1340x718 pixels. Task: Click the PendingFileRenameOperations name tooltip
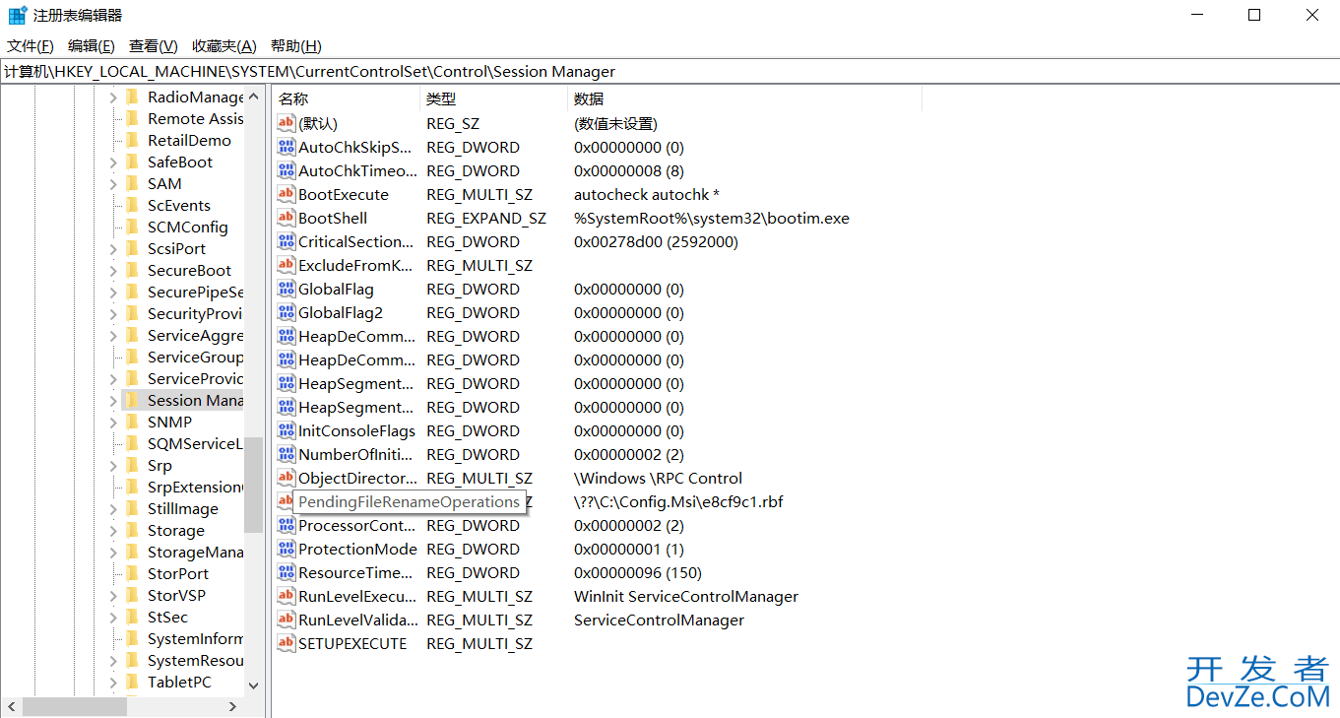409,501
